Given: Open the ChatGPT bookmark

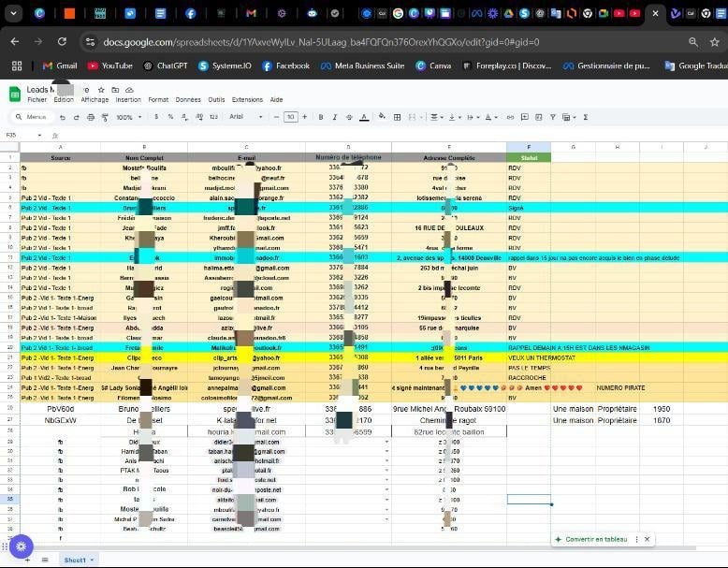Looking at the screenshot, I should click(166, 66).
